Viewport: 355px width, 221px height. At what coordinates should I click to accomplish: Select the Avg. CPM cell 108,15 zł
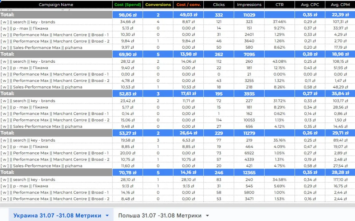click(340, 61)
